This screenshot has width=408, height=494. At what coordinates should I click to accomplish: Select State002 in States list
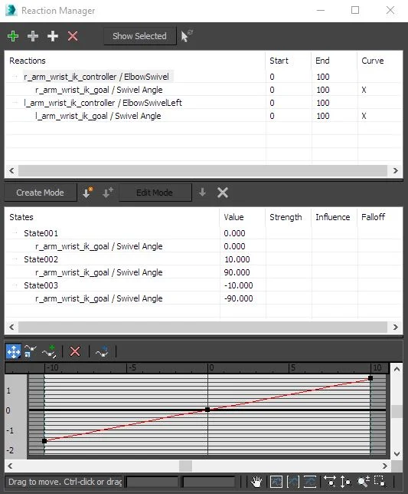(41, 259)
